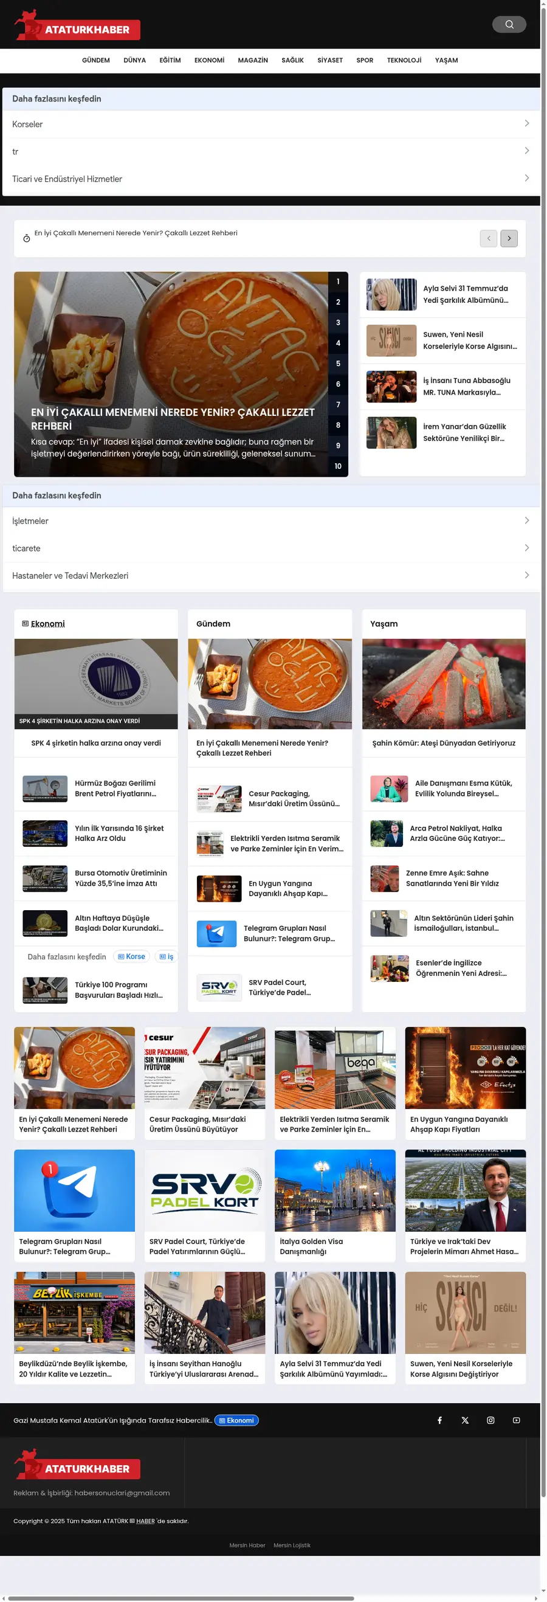Open Şahin Kömür: Ateşi Dünyadan Getiriyoruz article
Screen dimensions: 547x1602
(x=444, y=743)
